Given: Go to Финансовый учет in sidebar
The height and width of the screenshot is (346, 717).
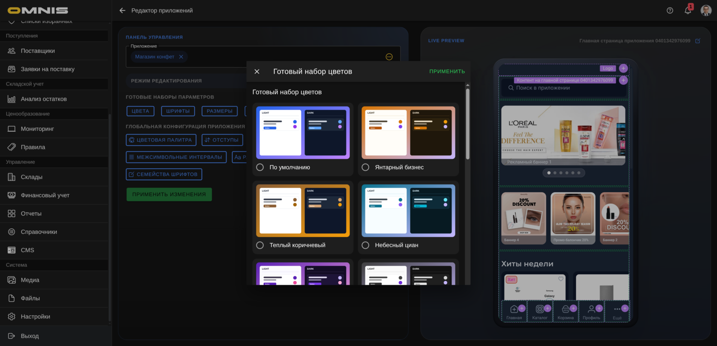Looking at the screenshot, I should click(x=45, y=195).
